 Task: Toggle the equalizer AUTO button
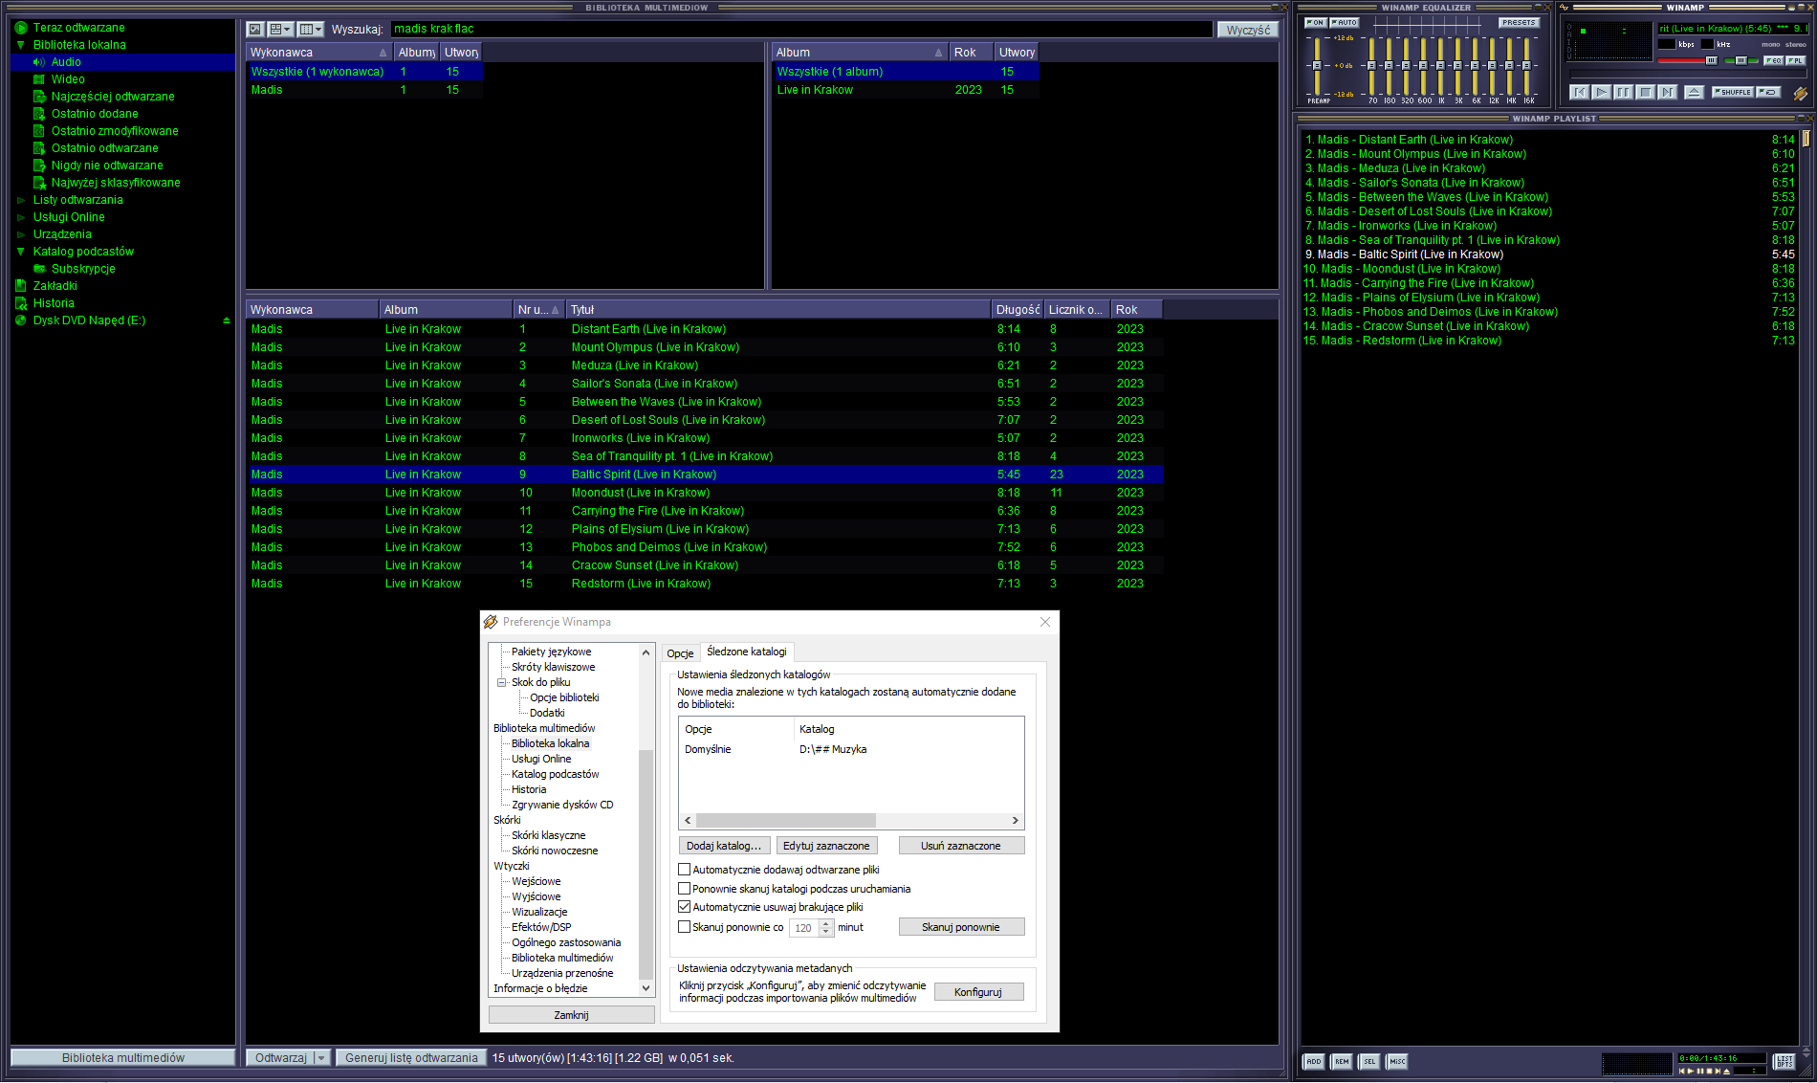(1345, 23)
